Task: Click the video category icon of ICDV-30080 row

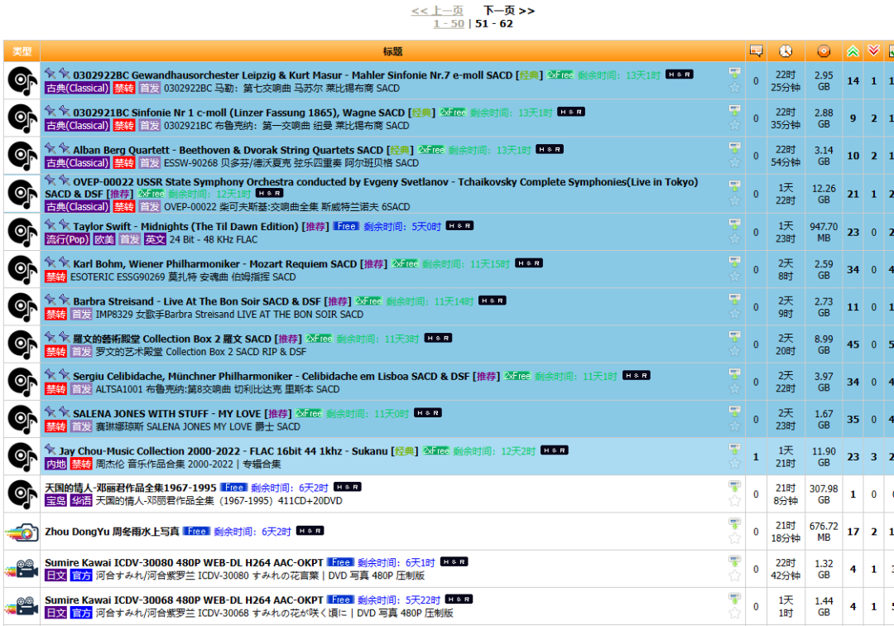Action: point(22,569)
